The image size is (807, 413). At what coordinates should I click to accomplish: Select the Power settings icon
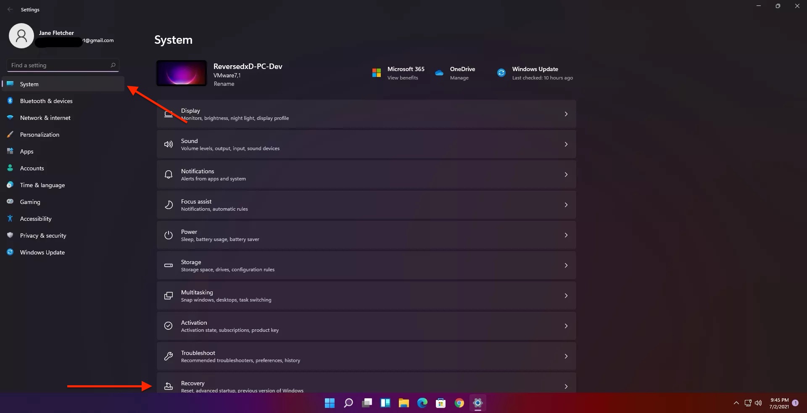pos(168,235)
